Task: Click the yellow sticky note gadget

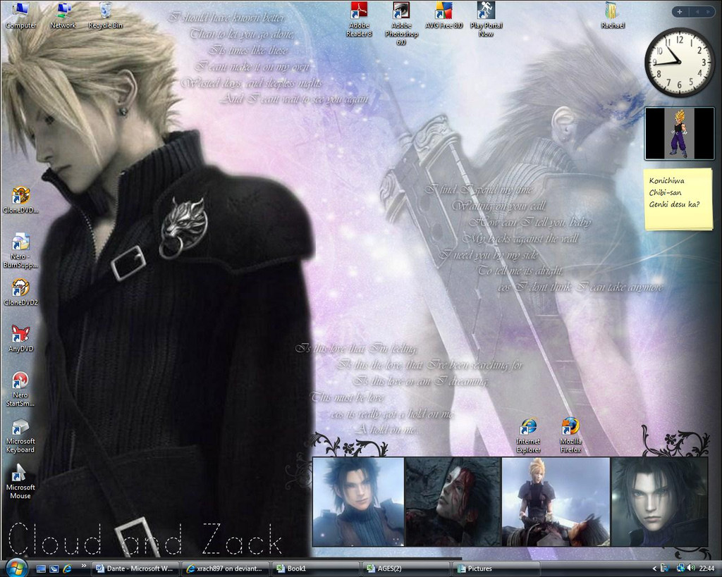Action: click(679, 199)
